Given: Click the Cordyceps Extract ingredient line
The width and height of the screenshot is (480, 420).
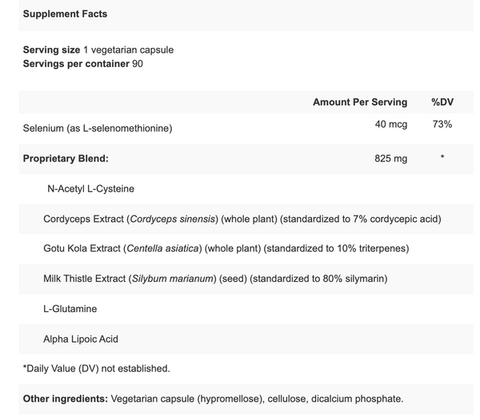Looking at the screenshot, I should point(242,219).
